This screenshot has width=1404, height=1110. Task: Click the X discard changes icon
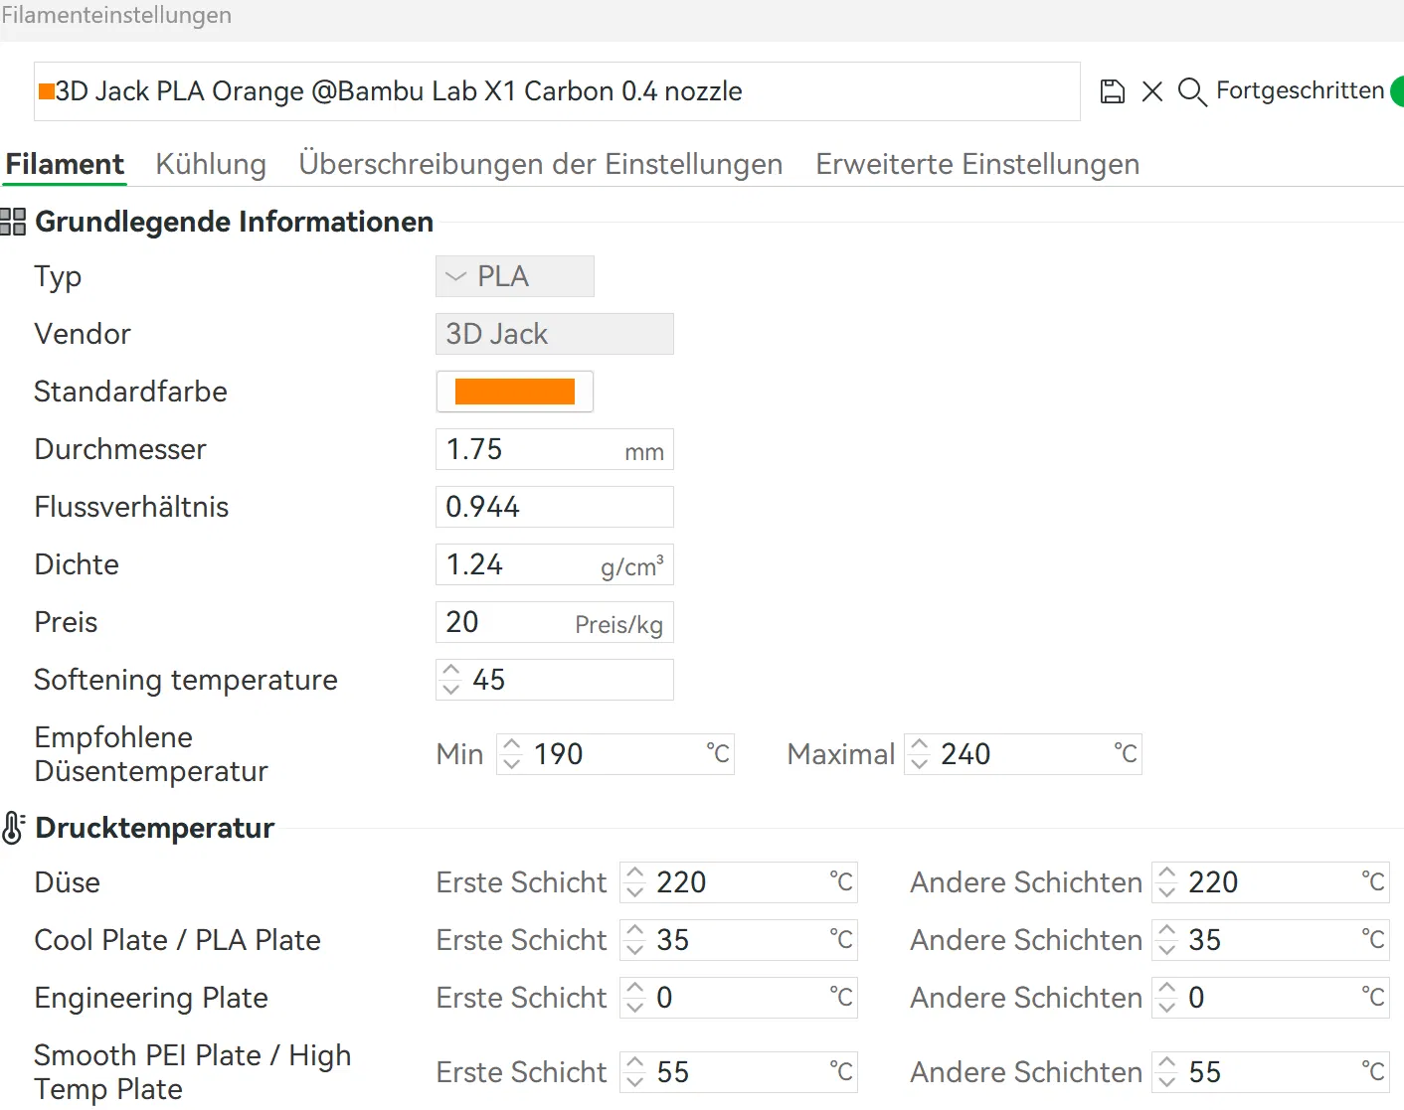coord(1152,91)
